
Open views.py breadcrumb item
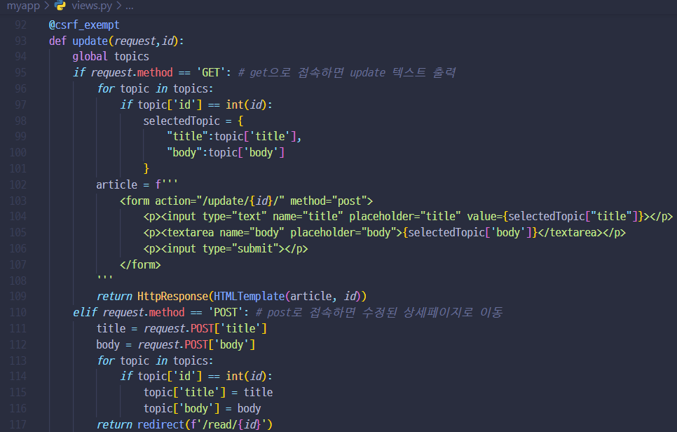point(92,6)
